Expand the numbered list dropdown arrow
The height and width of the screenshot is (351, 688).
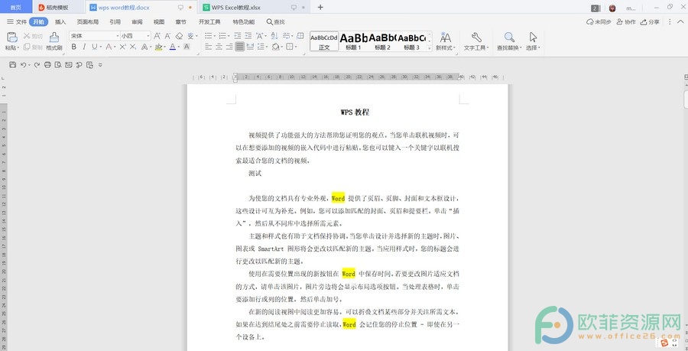click(229, 36)
